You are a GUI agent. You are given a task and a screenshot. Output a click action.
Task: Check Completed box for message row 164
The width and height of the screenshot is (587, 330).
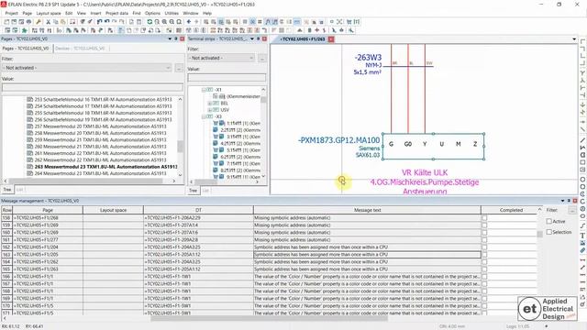pos(484,262)
